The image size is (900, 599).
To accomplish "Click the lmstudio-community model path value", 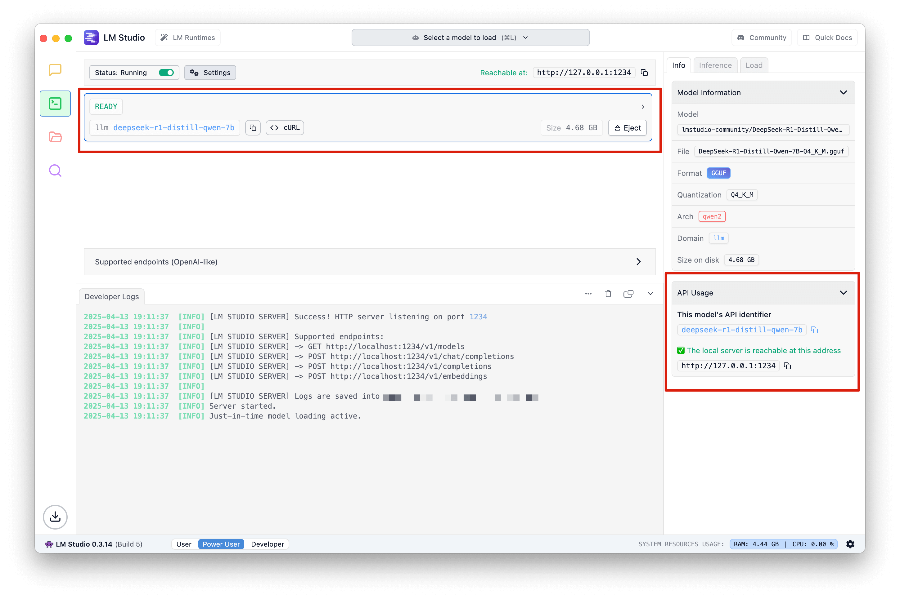I will [x=763, y=130].
